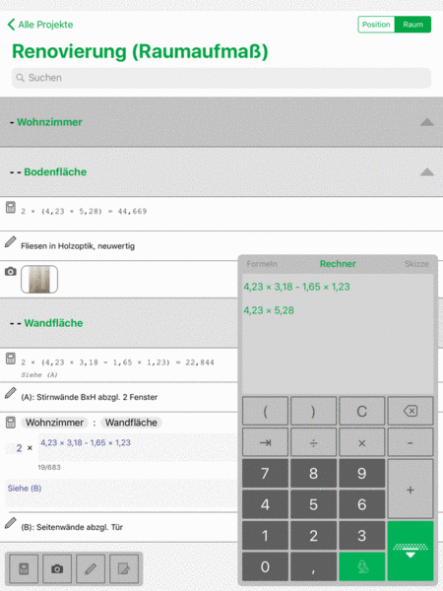Collapse the Wohnzimmer section
This screenshot has width=443, height=591.
coord(427,122)
